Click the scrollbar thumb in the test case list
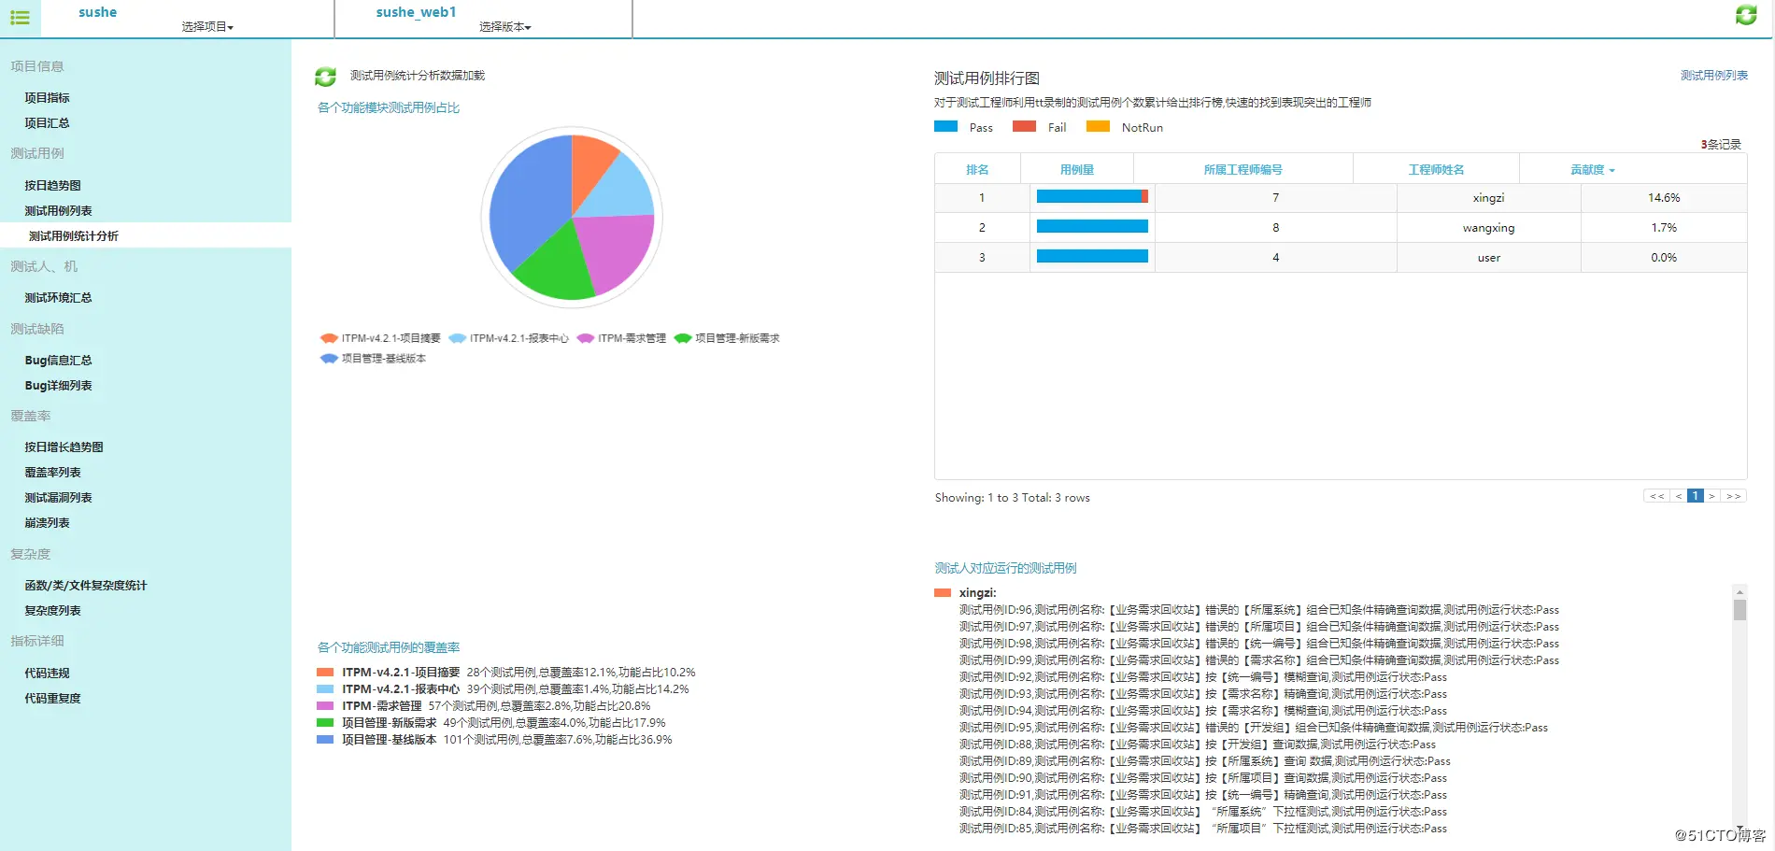Screen dimensions: 1775x851 [x=1739, y=610]
